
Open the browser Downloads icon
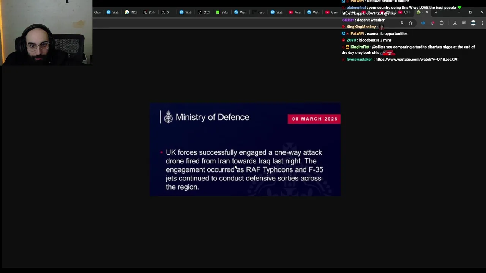coord(455,23)
